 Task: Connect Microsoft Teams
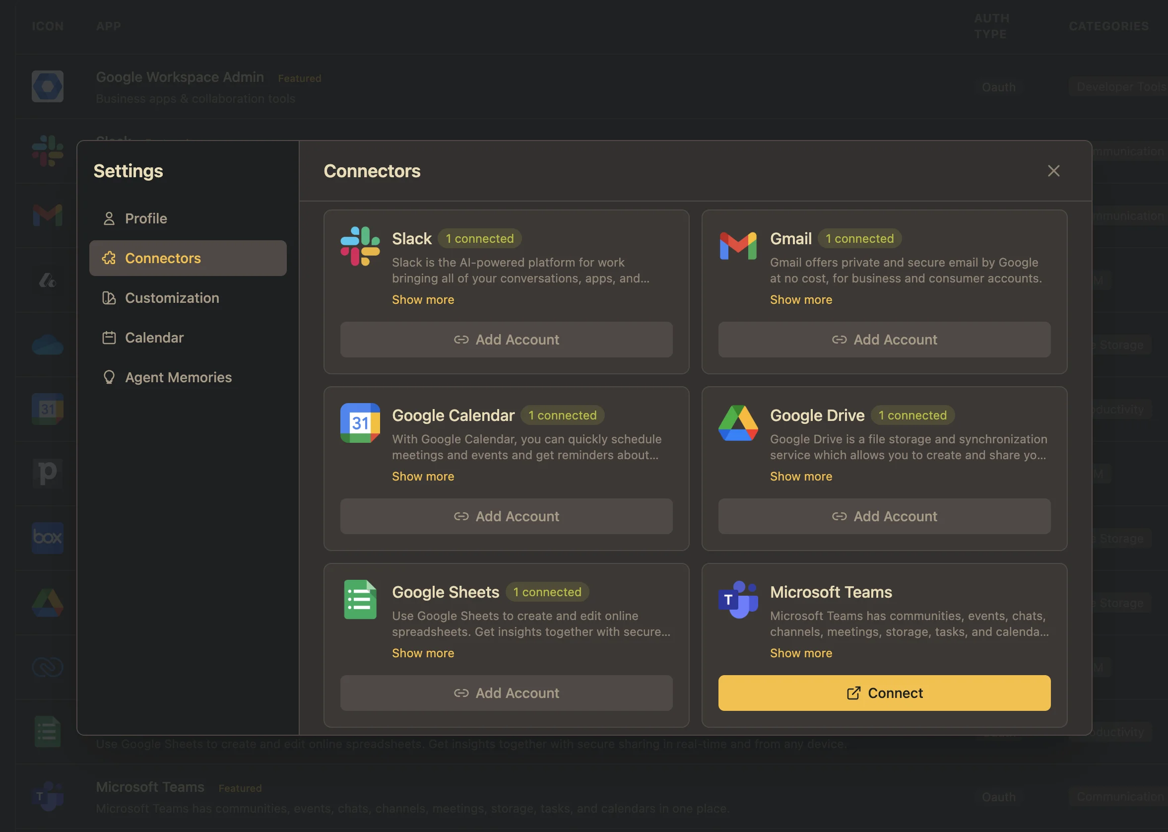coord(884,693)
